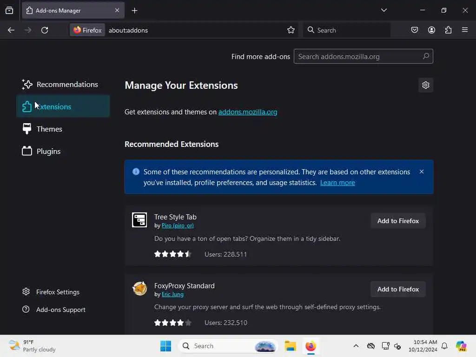The image size is (476, 357).
Task: Click the Firefox identity badge in address bar
Action: pyautogui.click(x=87, y=30)
